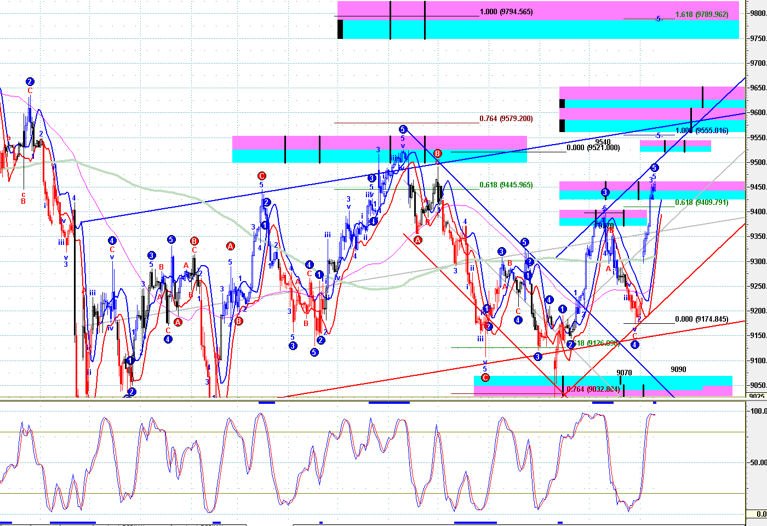Click the 0.764 (9579.200) retracement label
Screen dimensions: 767x526
(x=506, y=118)
